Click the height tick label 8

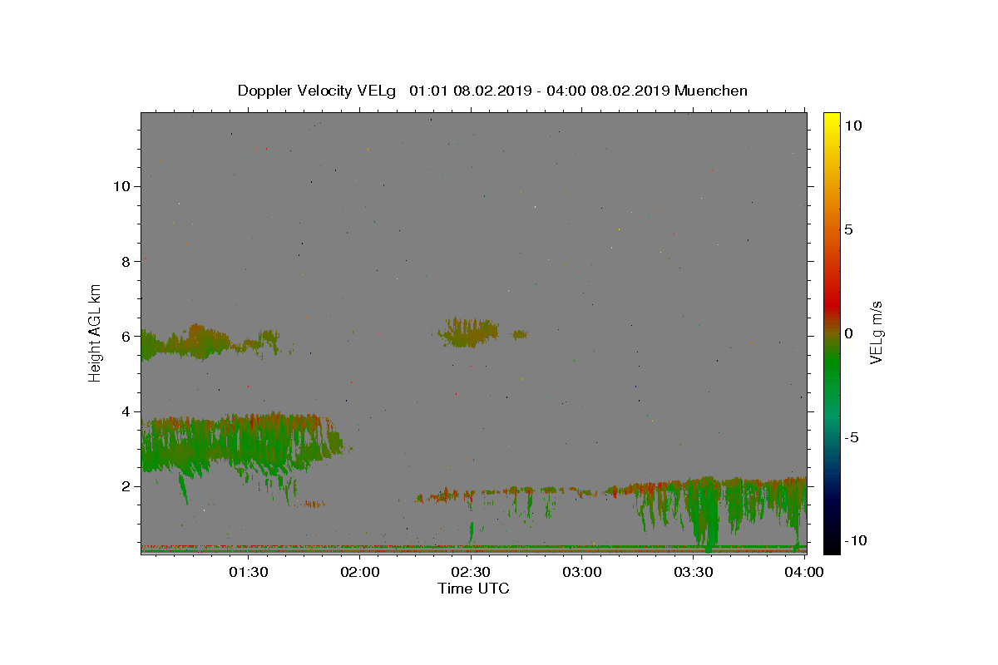coord(126,261)
